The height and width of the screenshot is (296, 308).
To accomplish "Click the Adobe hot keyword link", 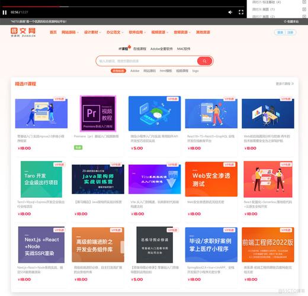I will click(135, 70).
